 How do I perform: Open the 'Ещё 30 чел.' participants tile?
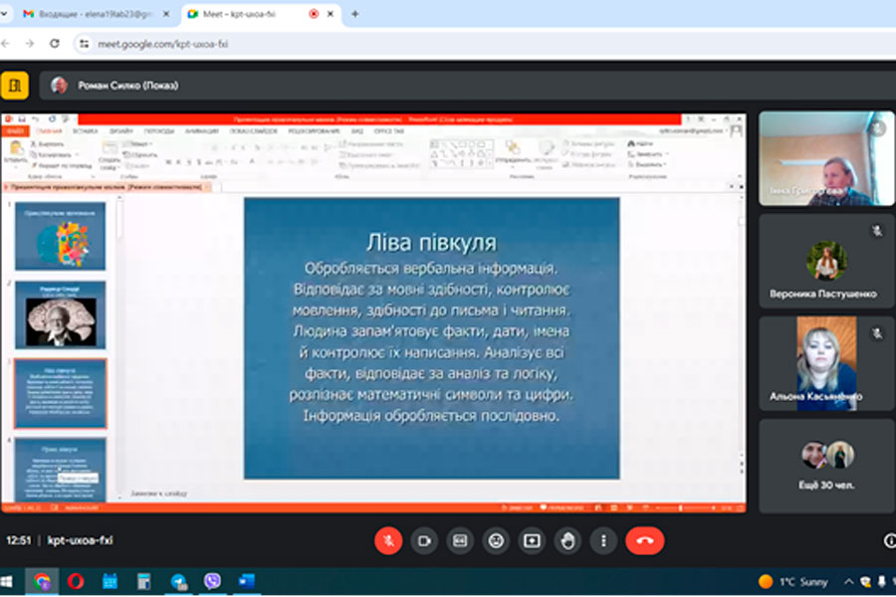tap(826, 466)
